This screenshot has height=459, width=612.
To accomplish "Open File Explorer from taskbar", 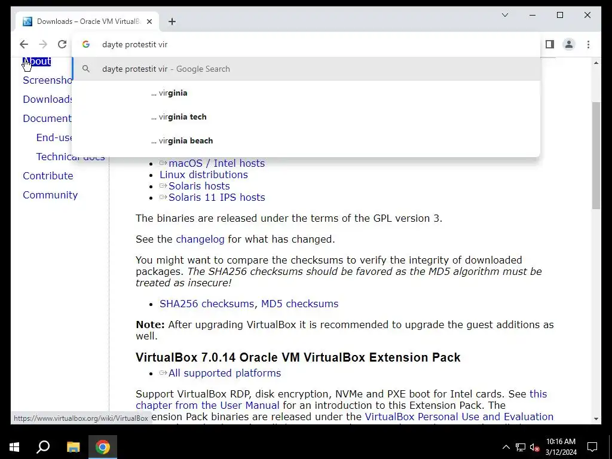I will tap(73, 447).
